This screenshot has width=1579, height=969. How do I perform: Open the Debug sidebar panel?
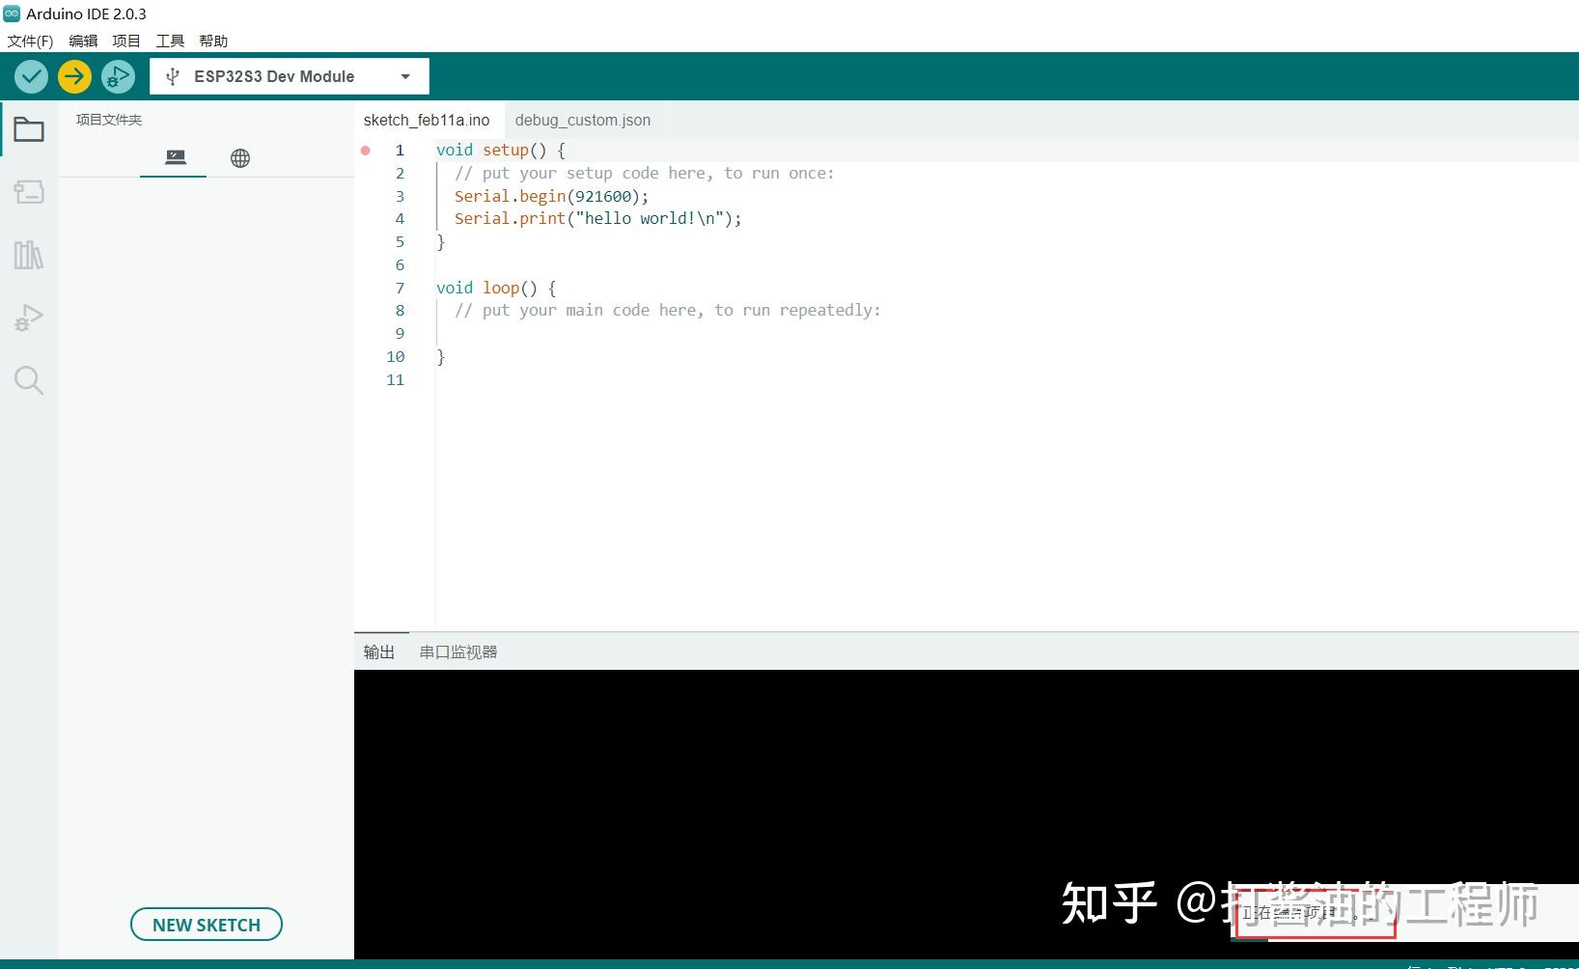tap(28, 317)
